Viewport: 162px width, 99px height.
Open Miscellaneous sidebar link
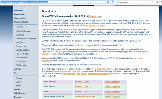click(22, 58)
